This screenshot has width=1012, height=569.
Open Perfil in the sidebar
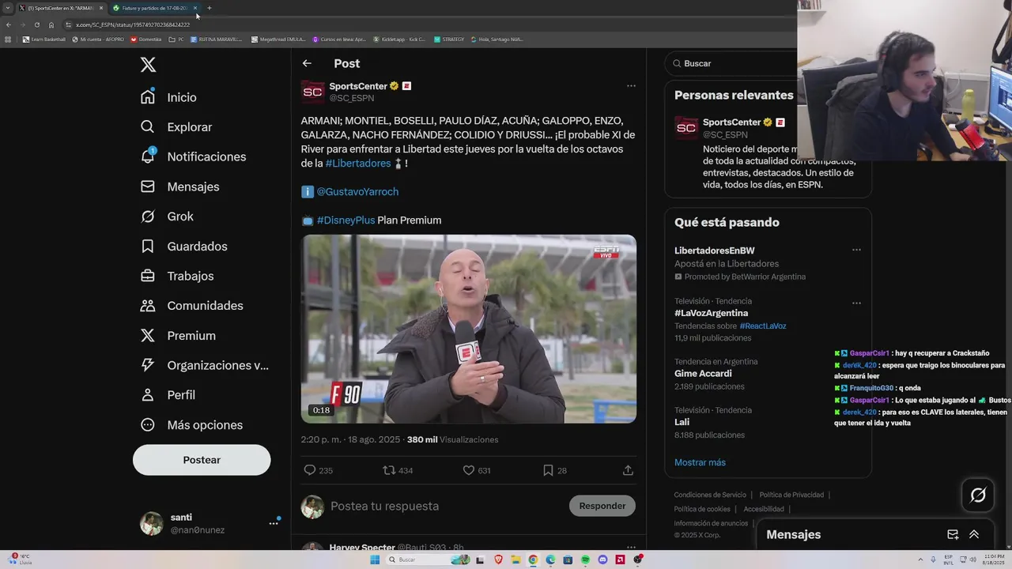tap(168, 395)
